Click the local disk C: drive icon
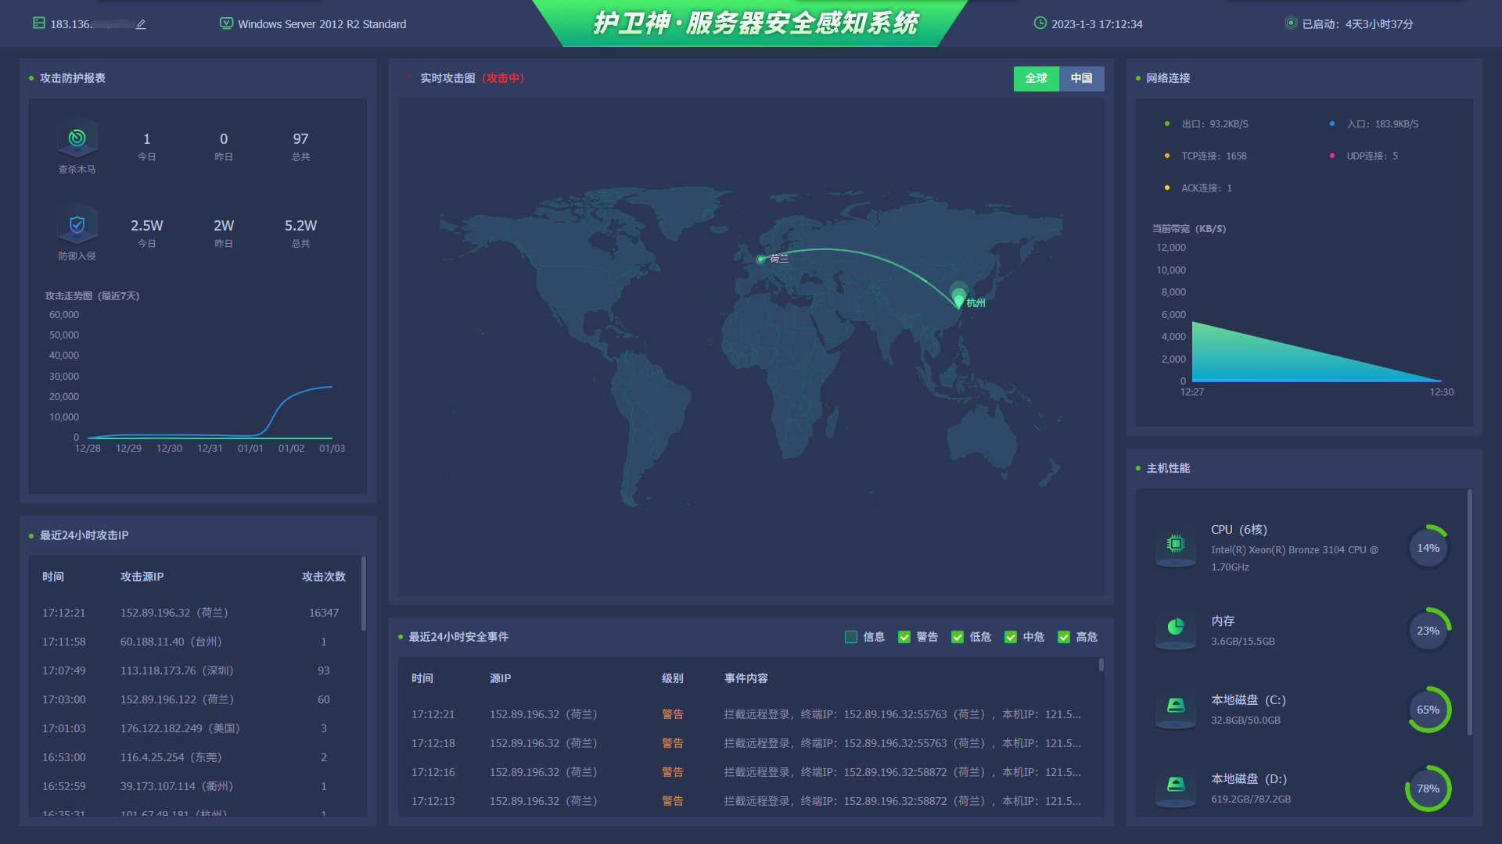This screenshot has width=1502, height=844. pos(1175,706)
